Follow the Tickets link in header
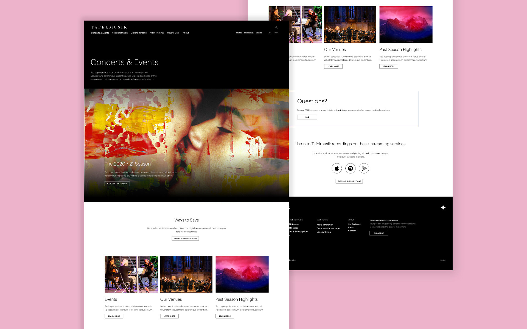 (x=239, y=33)
